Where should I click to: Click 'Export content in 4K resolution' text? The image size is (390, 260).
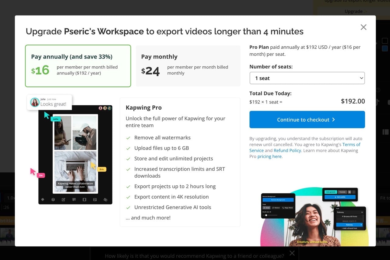pyautogui.click(x=172, y=197)
